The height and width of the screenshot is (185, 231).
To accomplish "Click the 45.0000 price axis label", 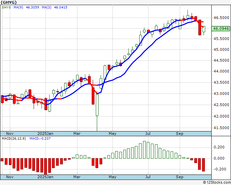I will 221,49.
